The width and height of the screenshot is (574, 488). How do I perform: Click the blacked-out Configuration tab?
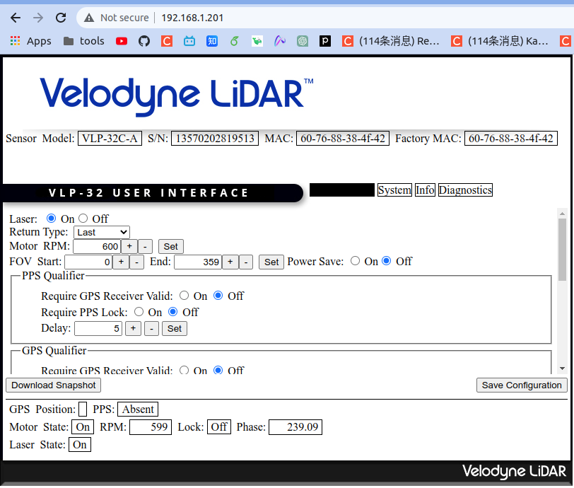click(342, 190)
